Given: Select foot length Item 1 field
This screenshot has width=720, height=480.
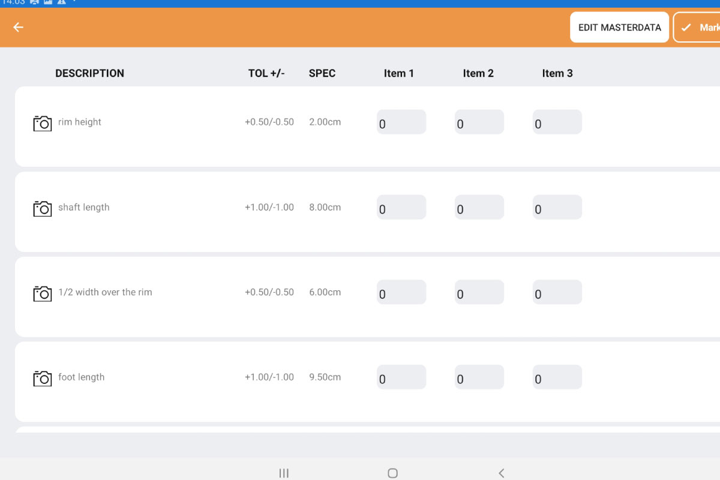Looking at the screenshot, I should point(401,377).
